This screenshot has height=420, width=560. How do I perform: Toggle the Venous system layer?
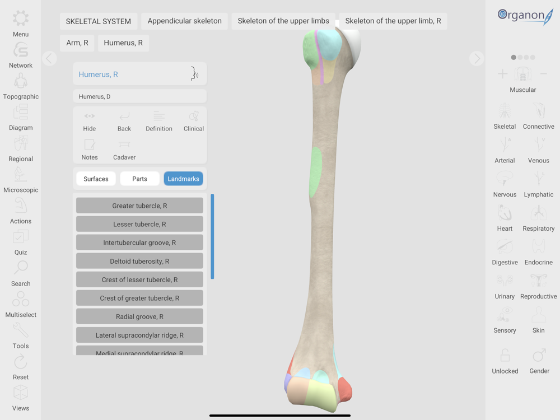[x=539, y=145]
